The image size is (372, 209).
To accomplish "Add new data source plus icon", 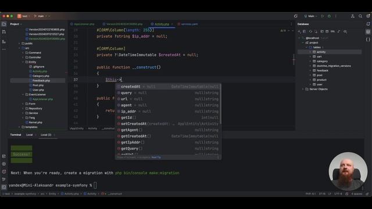I will click(x=299, y=31).
